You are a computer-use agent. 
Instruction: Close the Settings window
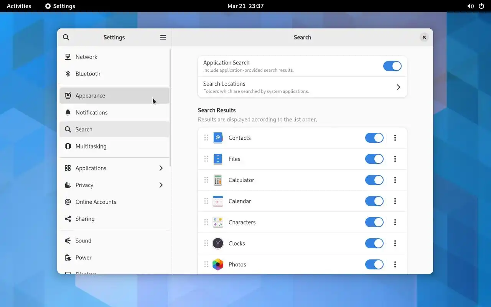424,37
